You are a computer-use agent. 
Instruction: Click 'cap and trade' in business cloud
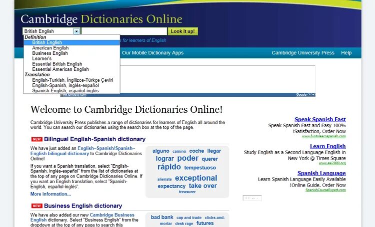pos(189,218)
